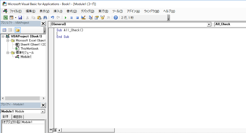Click the project tree horizontal scrollbar thumb
The width and height of the screenshot is (246, 133).
(22, 98)
